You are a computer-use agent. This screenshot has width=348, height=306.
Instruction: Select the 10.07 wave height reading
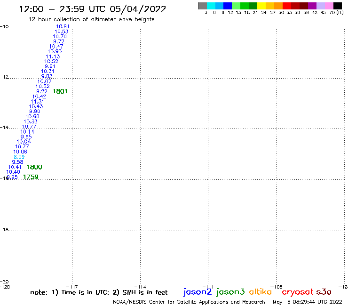(44, 81)
